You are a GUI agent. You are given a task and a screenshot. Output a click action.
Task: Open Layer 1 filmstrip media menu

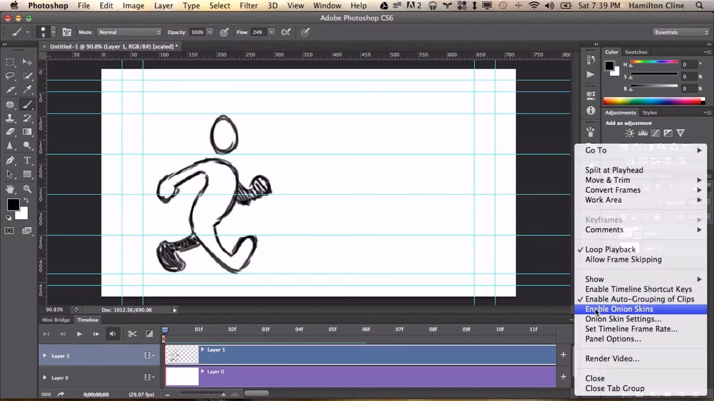tap(149, 355)
